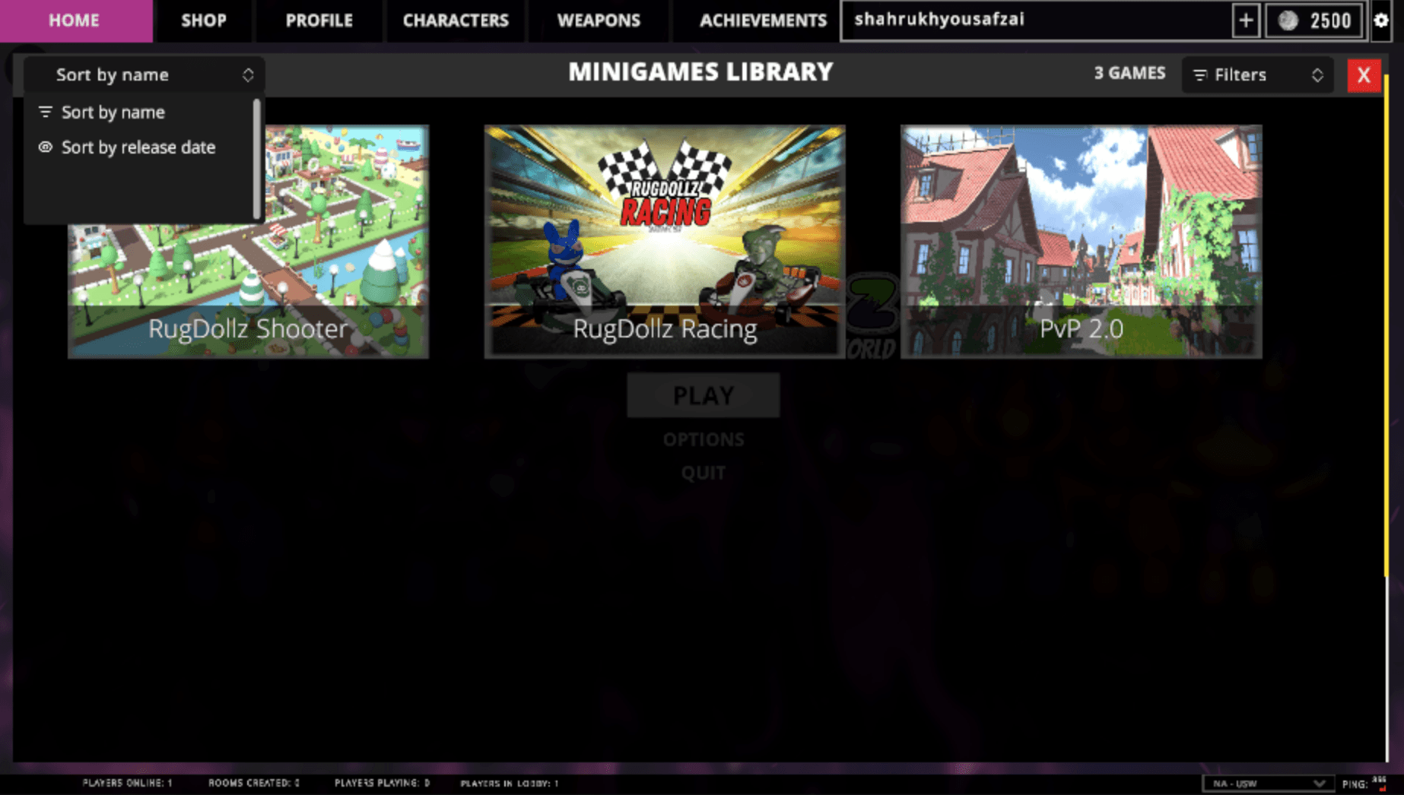
Task: Switch to the PROFILE tab
Action: (x=319, y=21)
